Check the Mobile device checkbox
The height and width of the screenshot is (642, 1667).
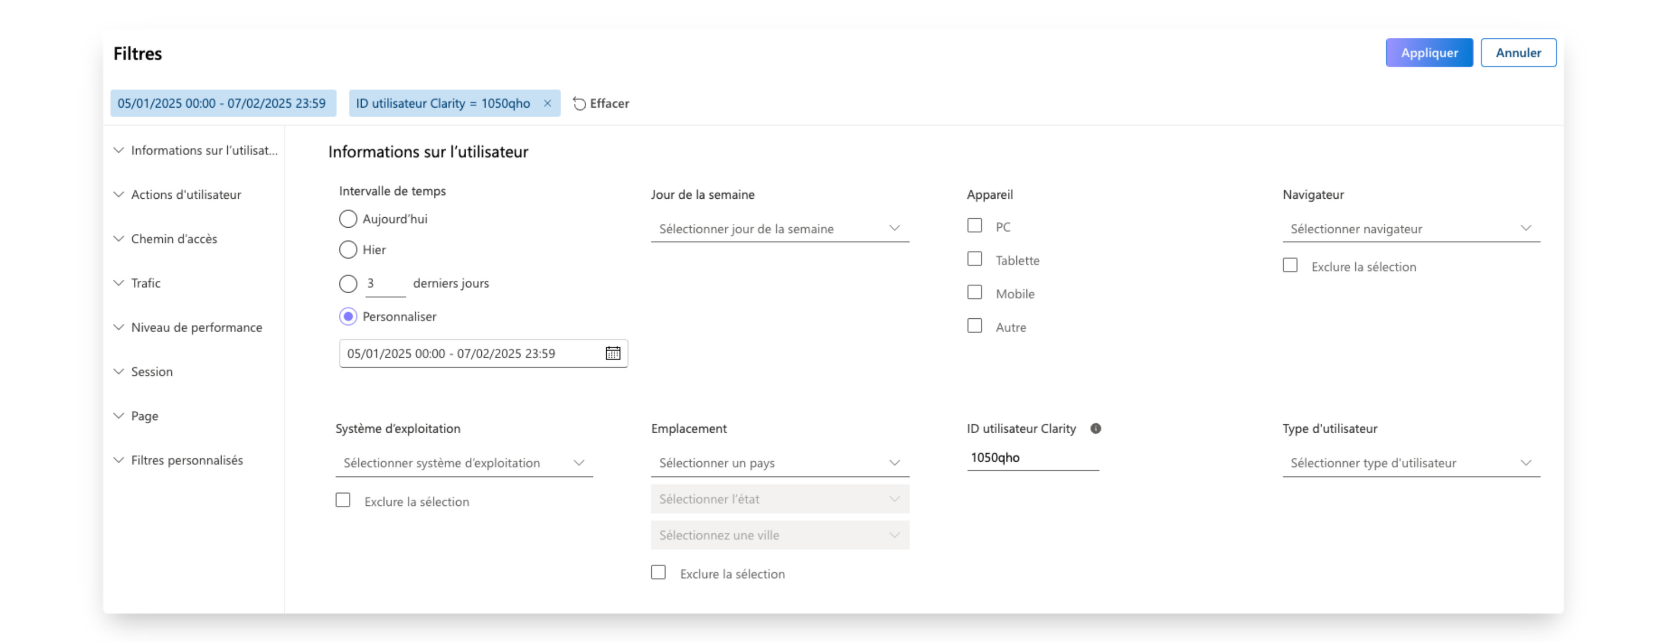coord(975,293)
